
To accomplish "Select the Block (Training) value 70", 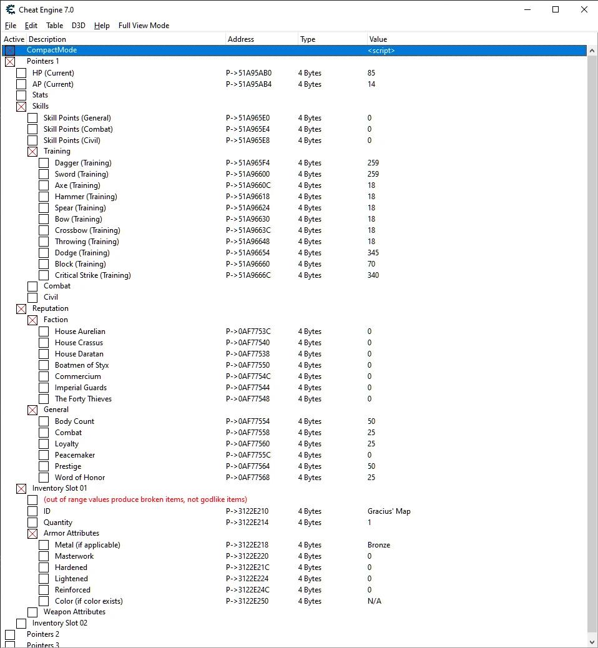I will [371, 264].
